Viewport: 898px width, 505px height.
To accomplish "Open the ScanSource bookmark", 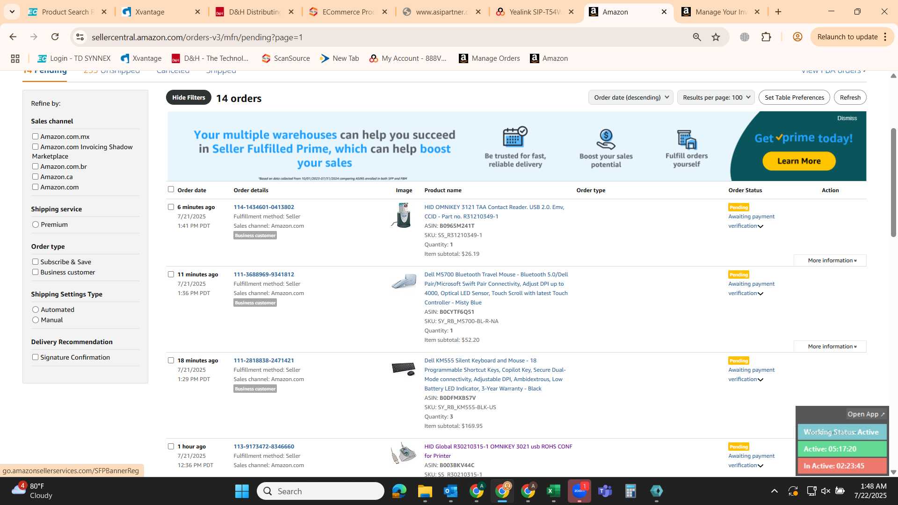I will [x=286, y=58].
